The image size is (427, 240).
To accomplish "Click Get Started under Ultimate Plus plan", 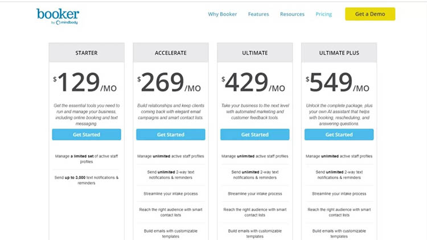I will click(x=339, y=134).
